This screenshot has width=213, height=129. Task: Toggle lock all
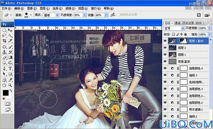tap(186, 34)
